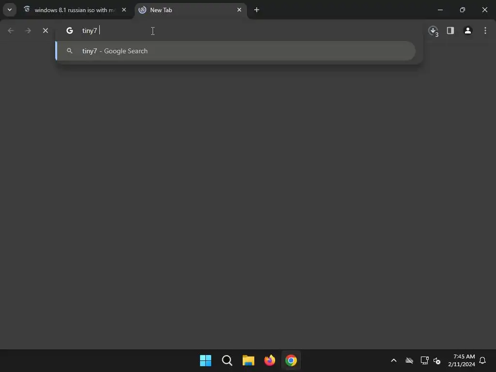The width and height of the screenshot is (496, 372).
Task: Toggle the Chrome side panel
Action: [x=450, y=31]
